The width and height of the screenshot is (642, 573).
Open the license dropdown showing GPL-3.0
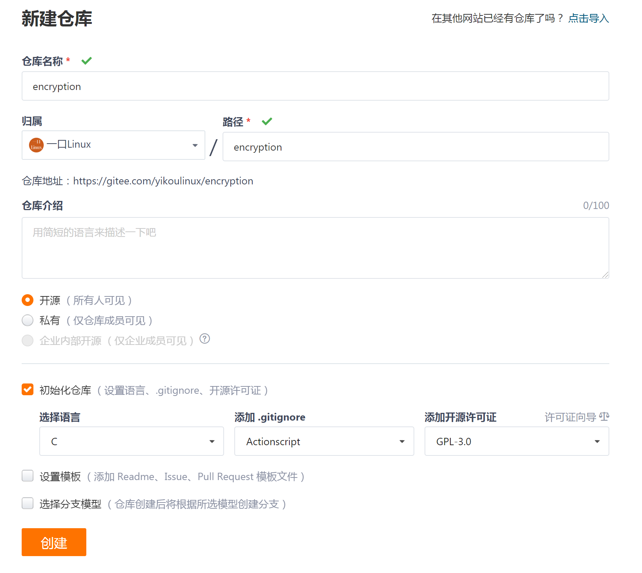click(517, 441)
